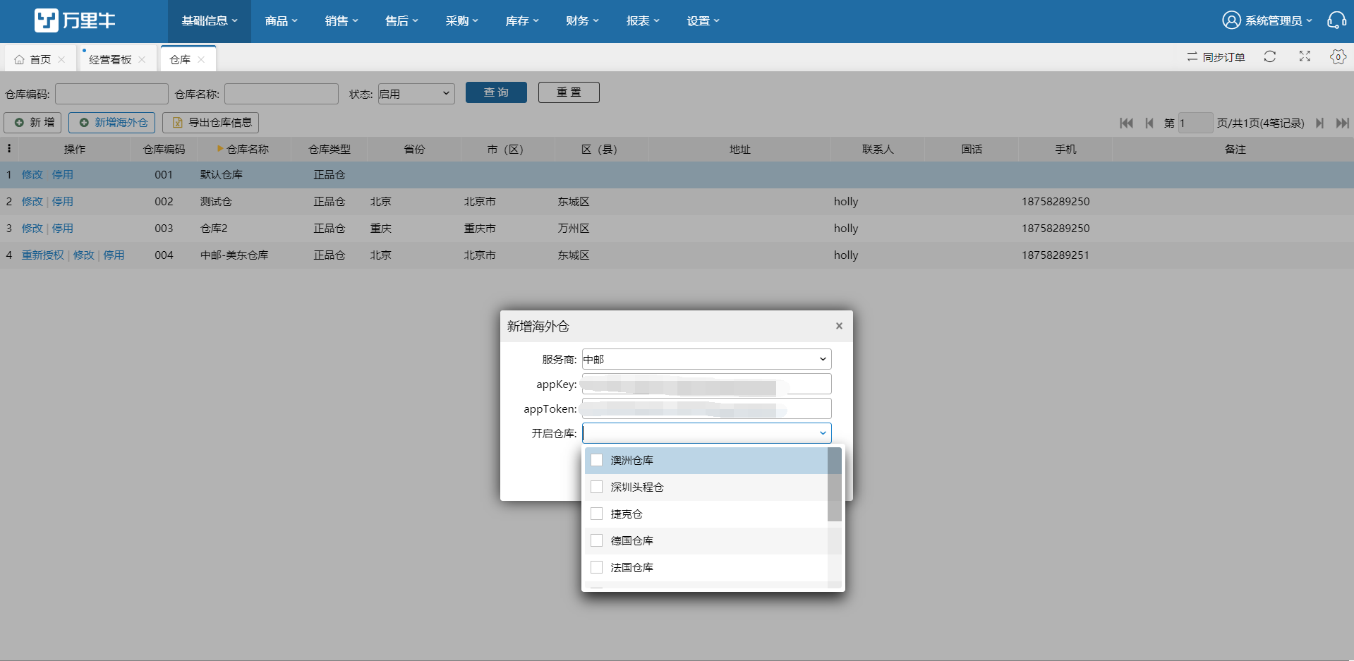Open the 开启仓库 dropdown
This screenshot has height=661, width=1354.
(x=706, y=433)
